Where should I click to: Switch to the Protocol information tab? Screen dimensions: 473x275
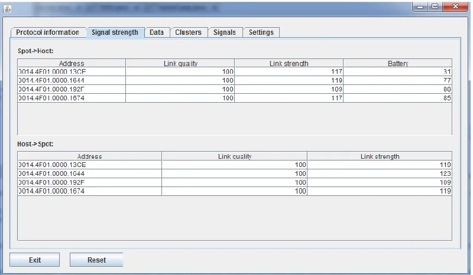tap(48, 32)
